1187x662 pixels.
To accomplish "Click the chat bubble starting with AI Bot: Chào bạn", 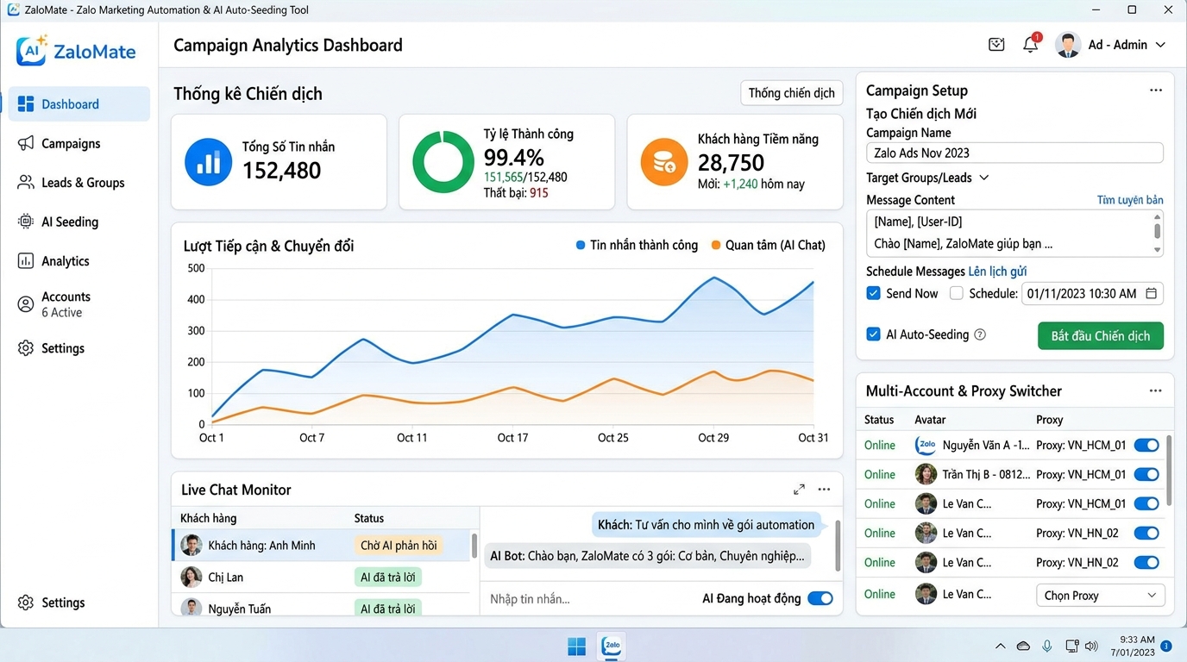I will (647, 556).
